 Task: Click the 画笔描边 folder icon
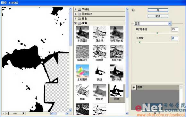[x=79, y=14]
